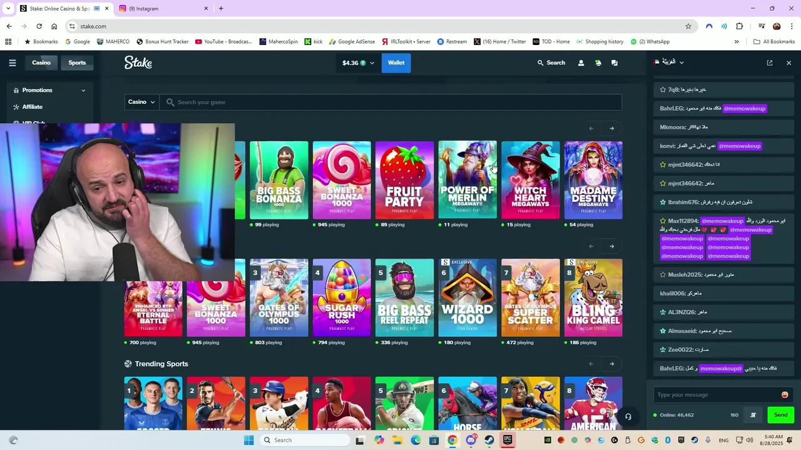Go back in browser history
Screen dimensions: 801x450
pyautogui.click(x=9, y=26)
